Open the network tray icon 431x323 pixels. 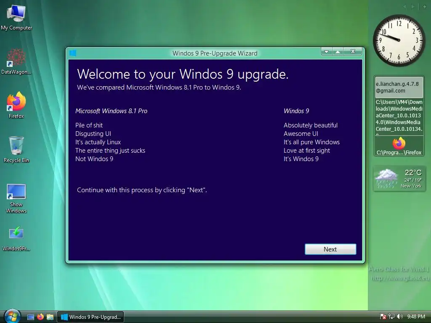click(391, 317)
